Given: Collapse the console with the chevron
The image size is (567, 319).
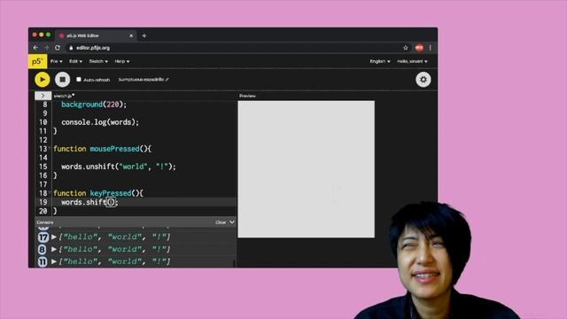Looking at the screenshot, I should click(x=232, y=222).
